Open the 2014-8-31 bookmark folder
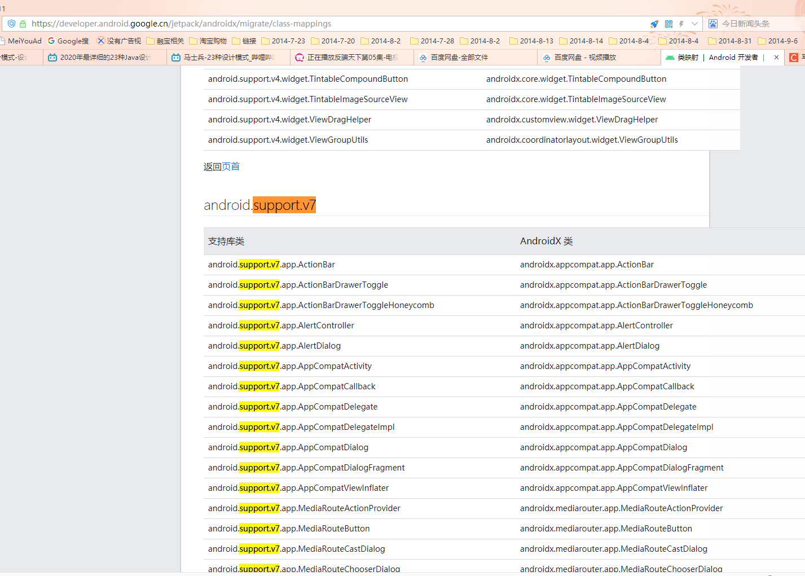This screenshot has width=805, height=576. click(x=730, y=41)
